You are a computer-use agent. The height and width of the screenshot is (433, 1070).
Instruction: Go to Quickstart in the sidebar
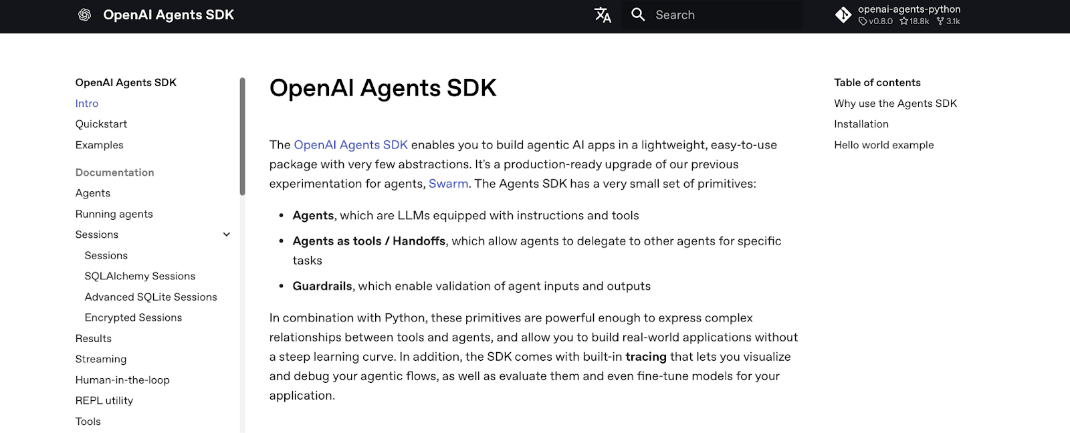click(101, 124)
